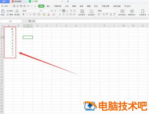149x114 pixels.
Task: Open the font color red A swatch
Action: tap(48, 14)
